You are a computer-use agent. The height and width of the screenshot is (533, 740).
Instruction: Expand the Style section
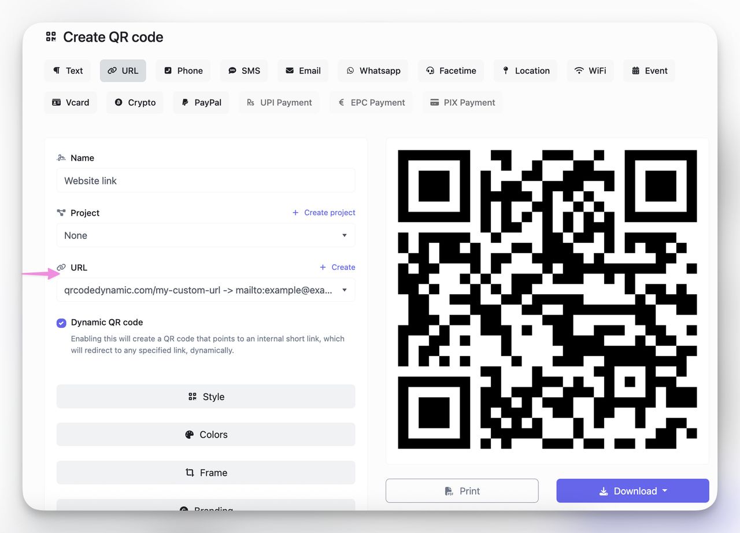coord(206,397)
